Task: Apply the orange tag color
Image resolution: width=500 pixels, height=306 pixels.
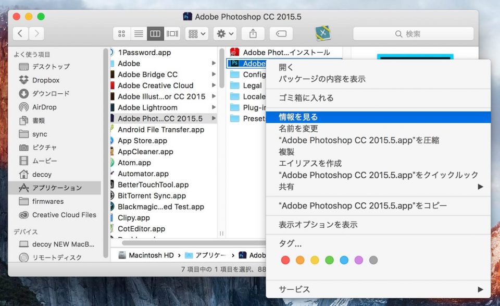Action: (300, 260)
